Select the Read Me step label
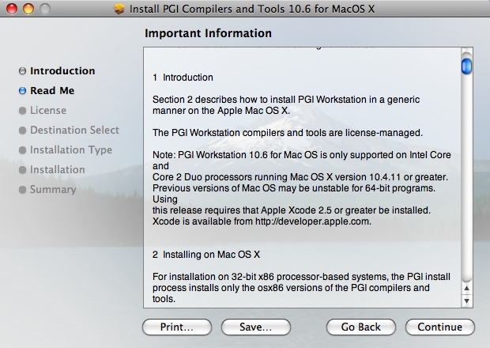Image resolution: width=490 pixels, height=348 pixels. pos(52,91)
